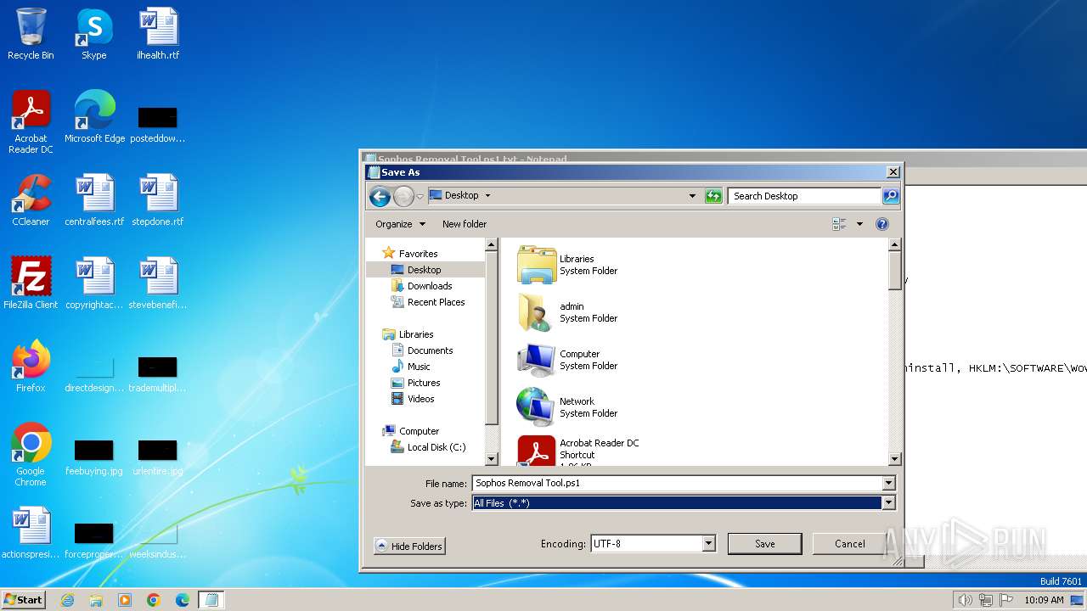Click the Save button
Viewport: 1087px width, 611px height.
(x=764, y=544)
